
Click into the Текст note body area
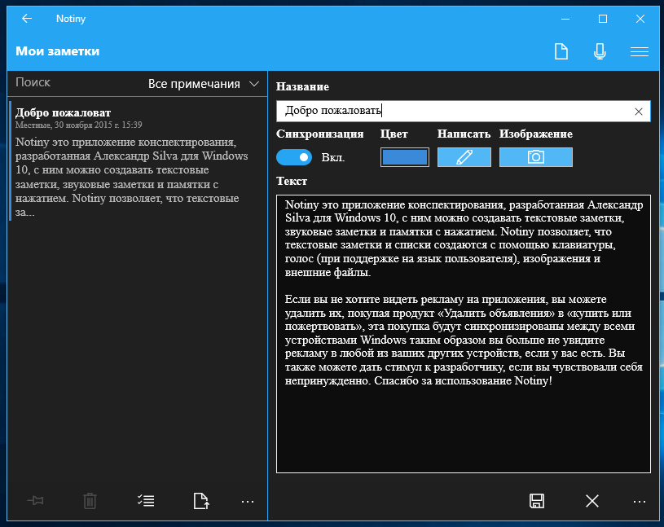[x=464, y=334]
